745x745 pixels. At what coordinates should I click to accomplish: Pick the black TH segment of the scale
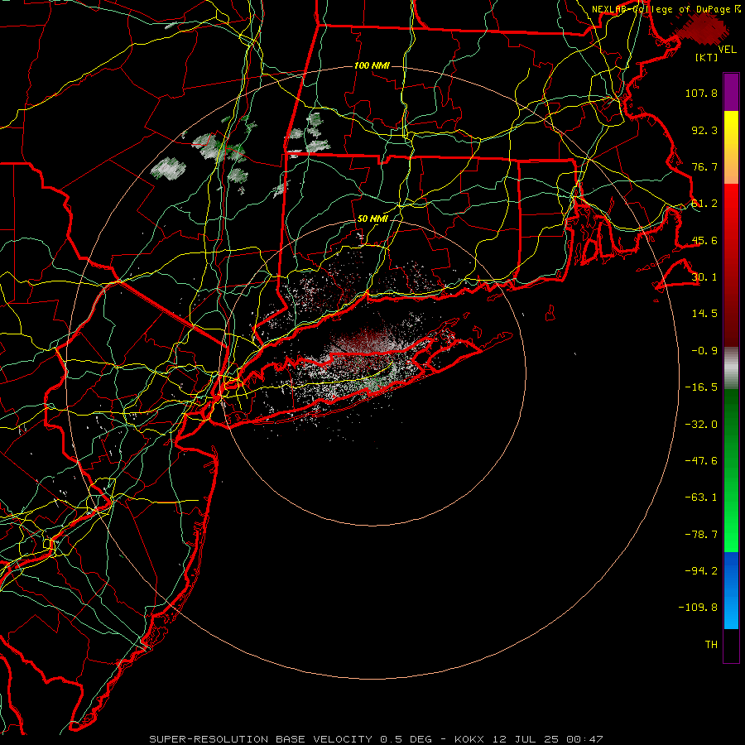click(731, 646)
